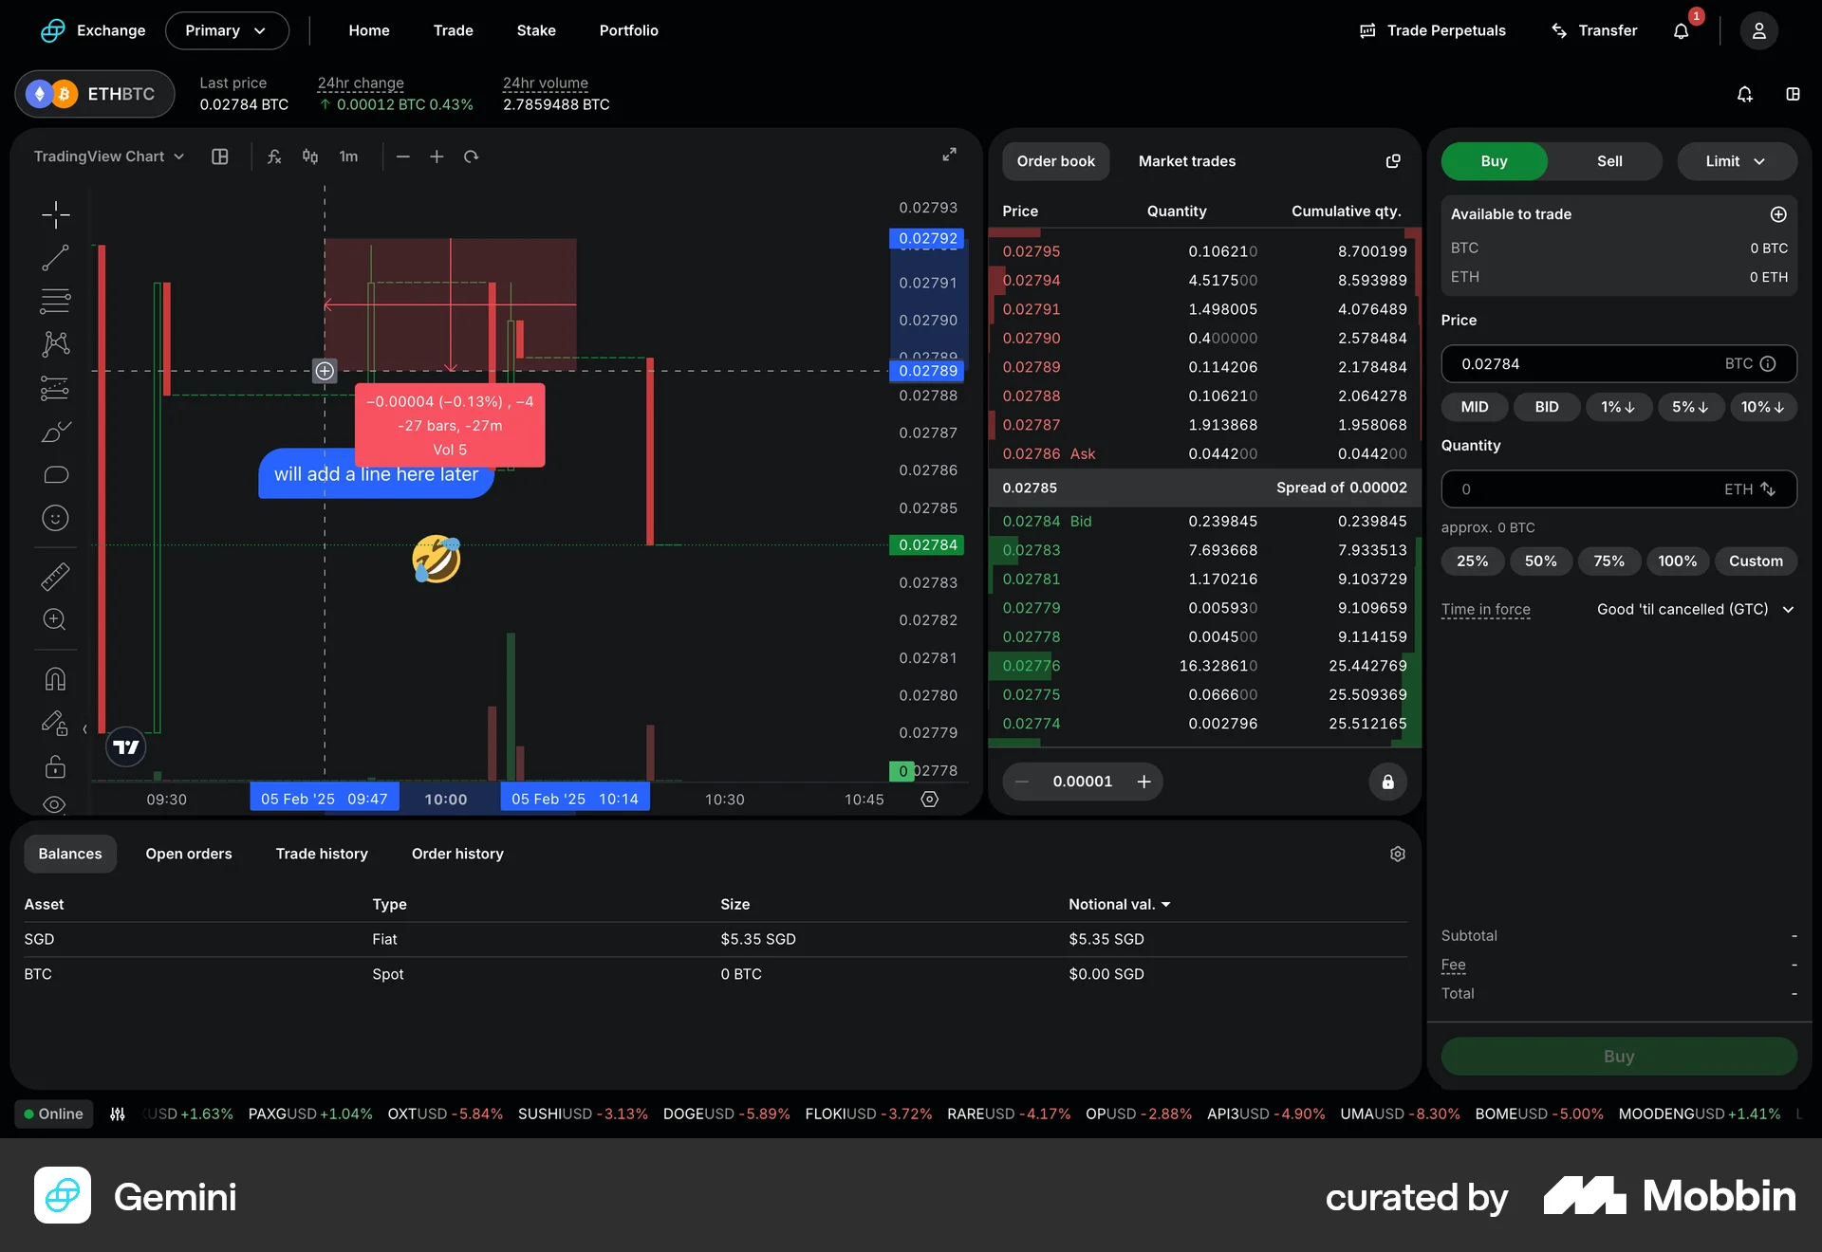Screen dimensions: 1822x1252
Task: Toggle the order quantity lock
Action: (x=1387, y=782)
